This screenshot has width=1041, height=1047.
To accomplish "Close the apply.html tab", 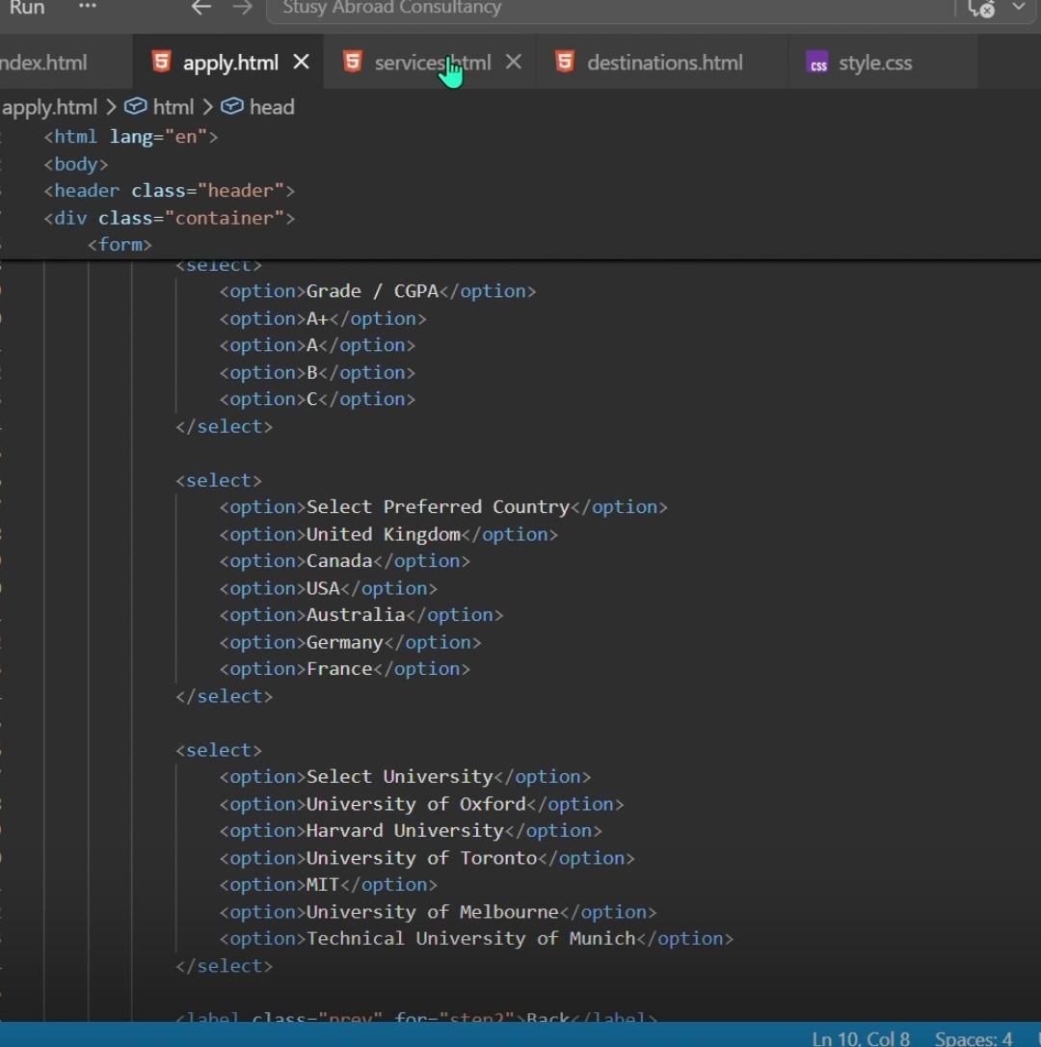I will click(301, 62).
